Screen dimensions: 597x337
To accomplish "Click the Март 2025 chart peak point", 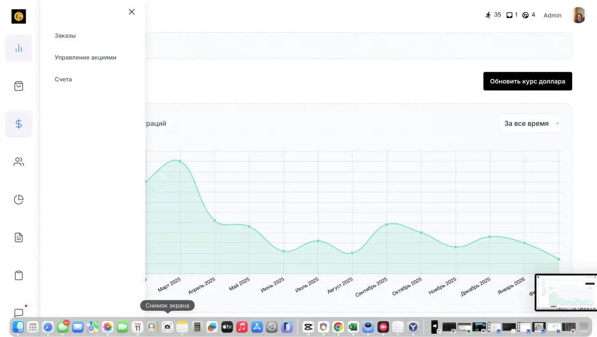I will pos(180,161).
